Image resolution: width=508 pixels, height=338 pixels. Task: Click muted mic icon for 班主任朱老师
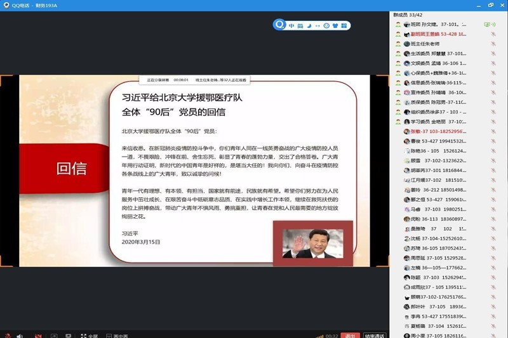click(x=493, y=44)
